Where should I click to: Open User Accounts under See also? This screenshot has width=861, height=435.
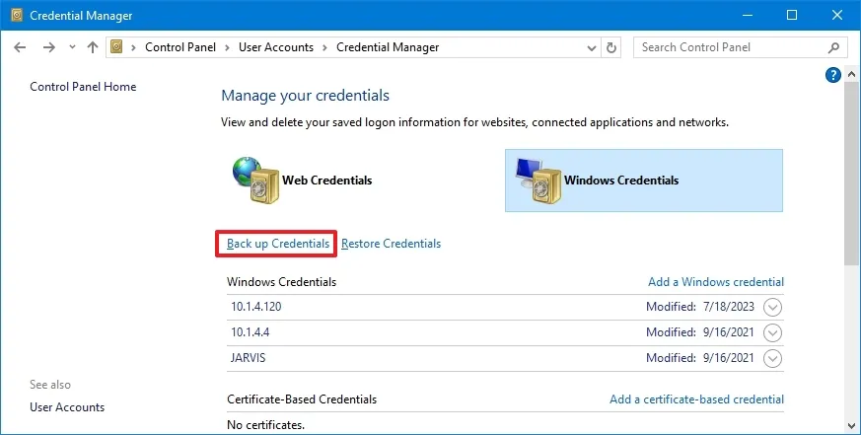tap(67, 407)
